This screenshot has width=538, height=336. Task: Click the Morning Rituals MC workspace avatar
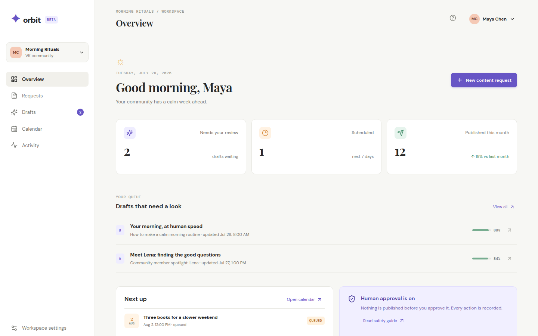point(16,52)
